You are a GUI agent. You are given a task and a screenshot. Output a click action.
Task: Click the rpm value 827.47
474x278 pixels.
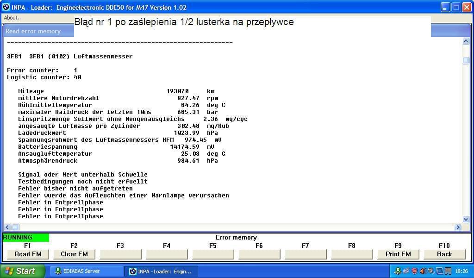tap(188, 98)
